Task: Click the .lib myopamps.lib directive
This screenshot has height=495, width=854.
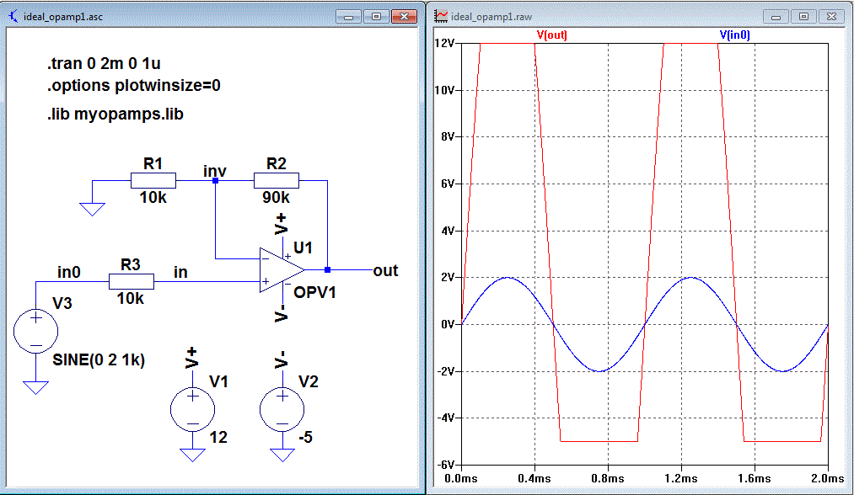Action: click(115, 114)
